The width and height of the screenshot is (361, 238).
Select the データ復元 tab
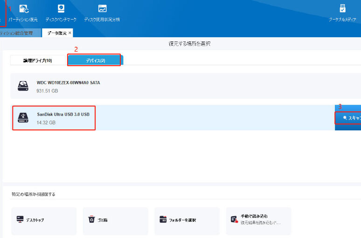tap(57, 33)
